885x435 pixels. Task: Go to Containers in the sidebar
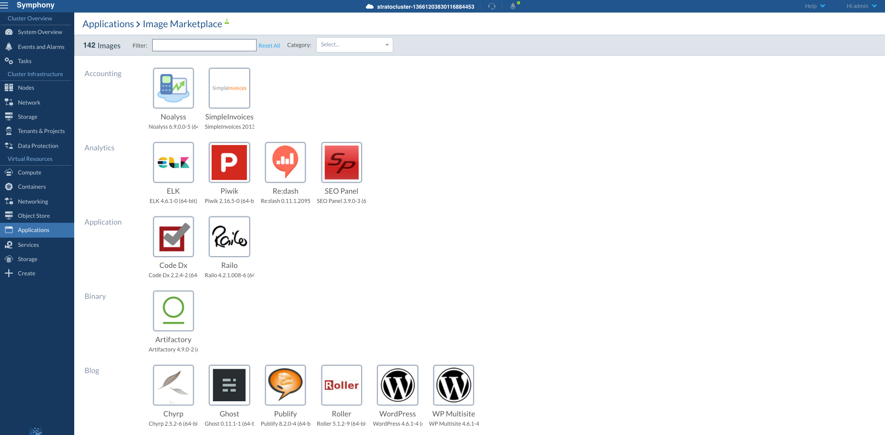click(x=32, y=187)
